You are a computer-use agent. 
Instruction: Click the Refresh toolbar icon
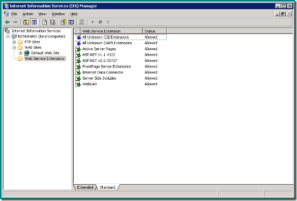45,22
